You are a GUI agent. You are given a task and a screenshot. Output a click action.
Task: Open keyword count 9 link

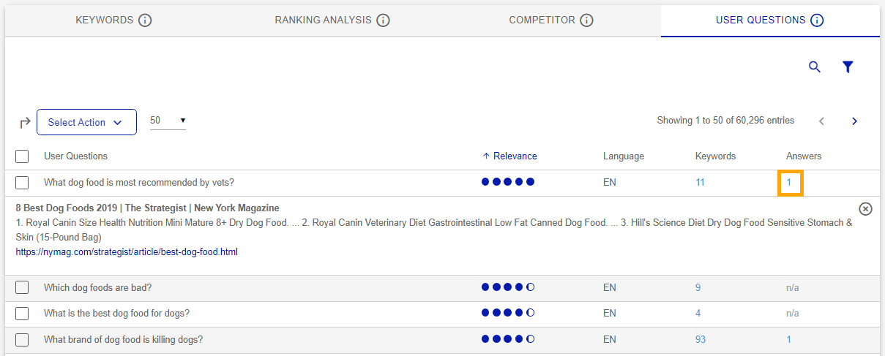[698, 288]
